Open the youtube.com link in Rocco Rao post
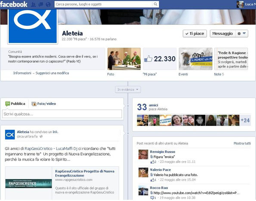 (x=196, y=193)
